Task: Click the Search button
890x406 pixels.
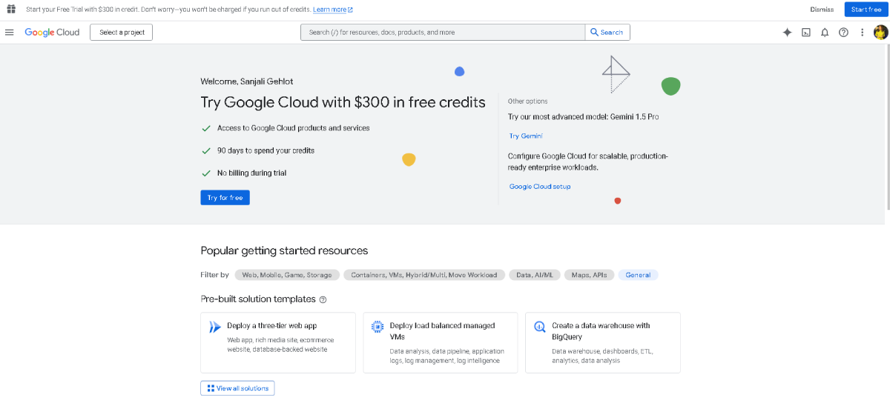Action: (607, 32)
